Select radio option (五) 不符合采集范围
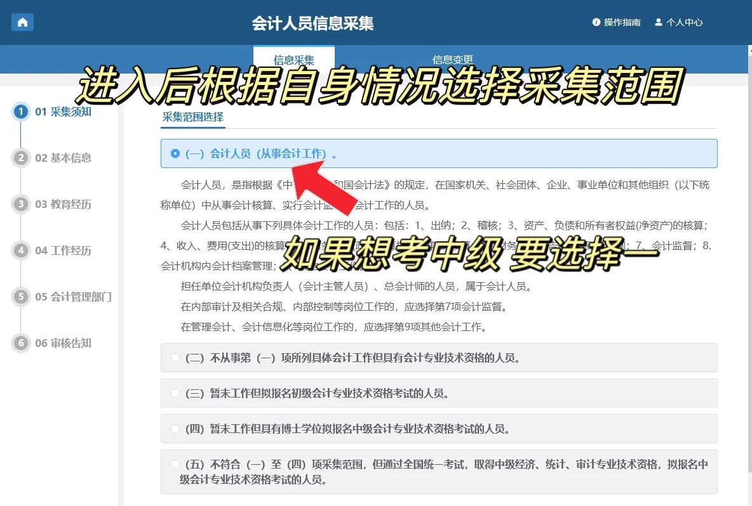Screen dimensions: 752x506 click(175, 464)
